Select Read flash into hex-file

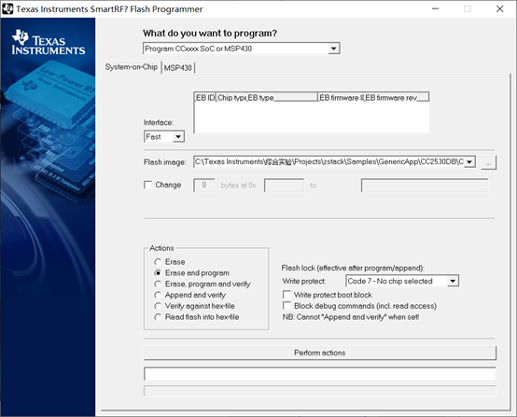click(x=158, y=317)
